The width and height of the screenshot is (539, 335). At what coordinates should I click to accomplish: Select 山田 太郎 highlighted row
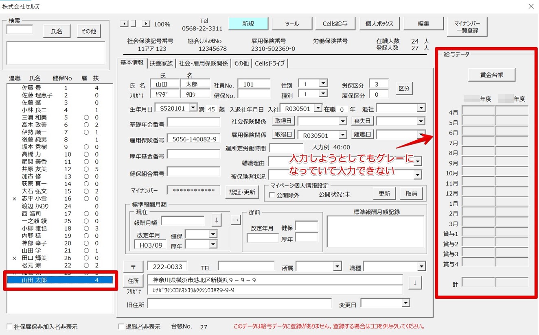pos(60,280)
